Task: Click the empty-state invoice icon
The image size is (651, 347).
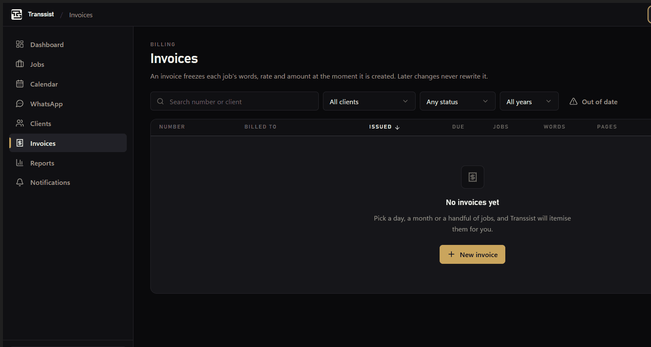Action: pos(472,177)
